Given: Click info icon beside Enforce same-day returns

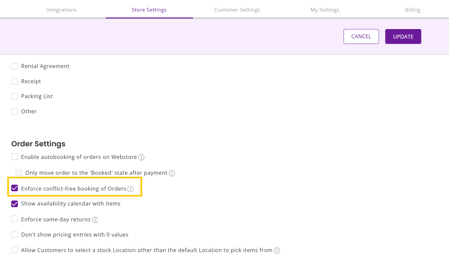Looking at the screenshot, I should [95, 220].
